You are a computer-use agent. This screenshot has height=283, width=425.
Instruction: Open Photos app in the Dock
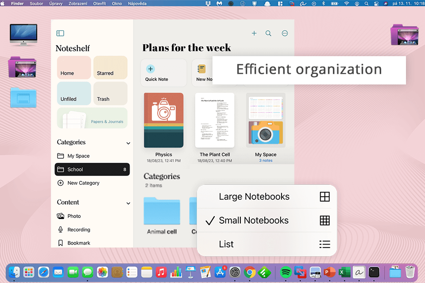tap(102, 272)
